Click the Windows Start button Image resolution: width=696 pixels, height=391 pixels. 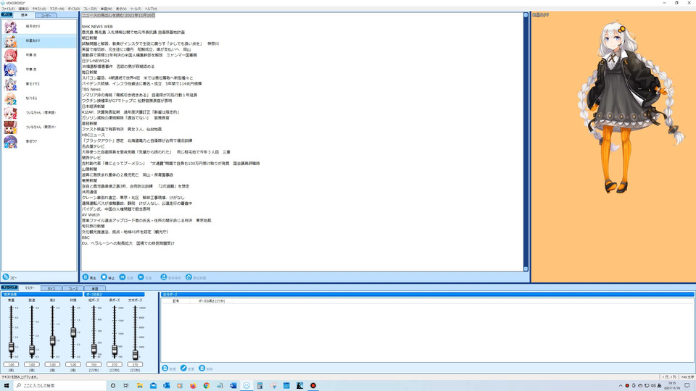pos(7,386)
